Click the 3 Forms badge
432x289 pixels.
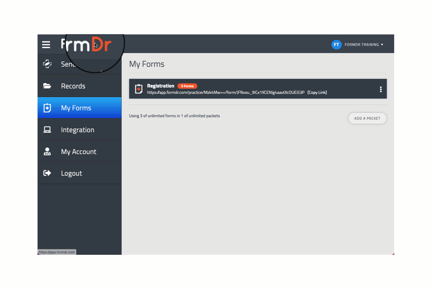coord(187,86)
